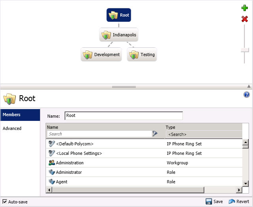253x207 pixels.
Task: Click the Revert button
Action: point(239,201)
